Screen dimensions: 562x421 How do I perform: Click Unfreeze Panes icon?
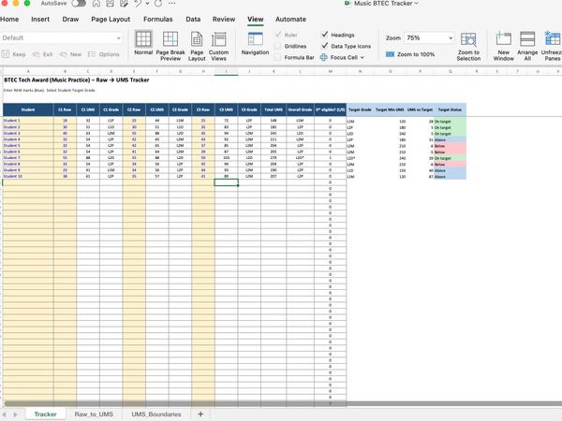[553, 38]
